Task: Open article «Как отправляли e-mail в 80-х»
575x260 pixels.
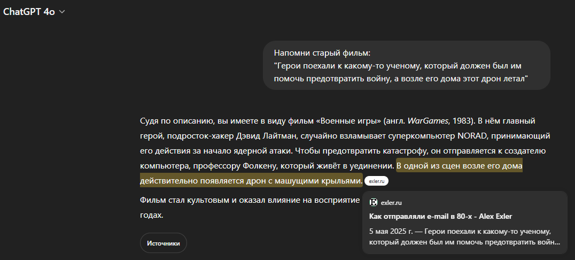Action: pyautogui.click(x=440, y=216)
